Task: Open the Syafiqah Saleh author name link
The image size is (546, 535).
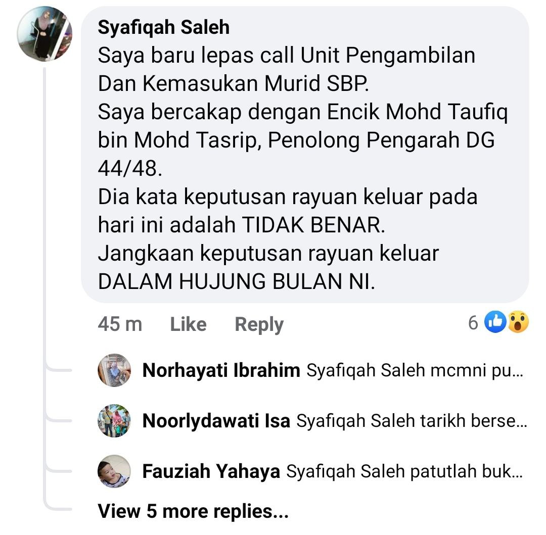Action: tap(164, 27)
